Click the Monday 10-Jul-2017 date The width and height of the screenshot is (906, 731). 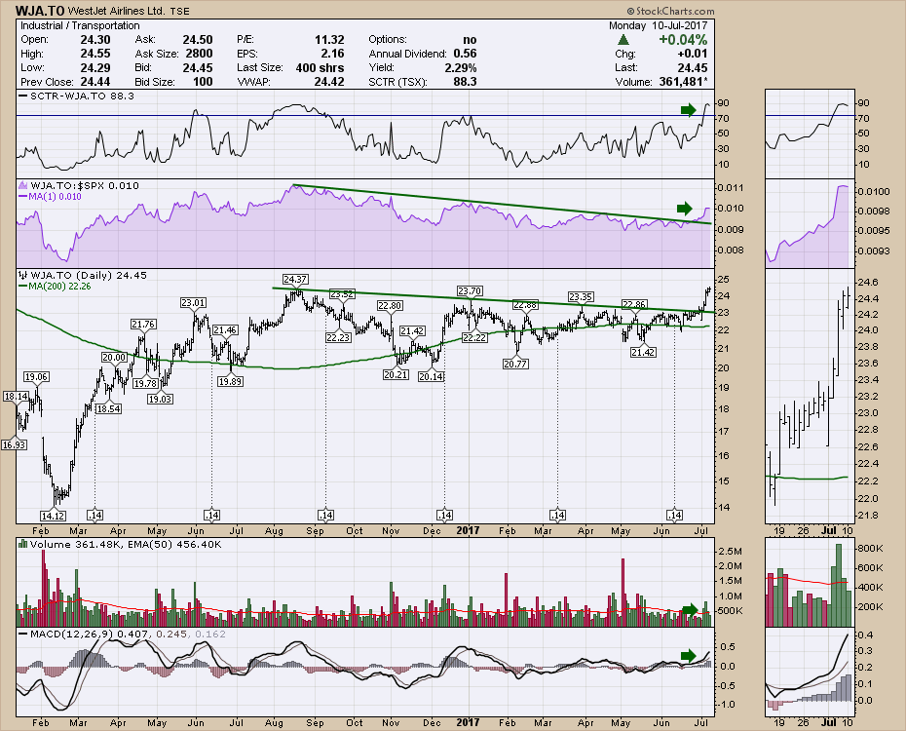pos(658,25)
